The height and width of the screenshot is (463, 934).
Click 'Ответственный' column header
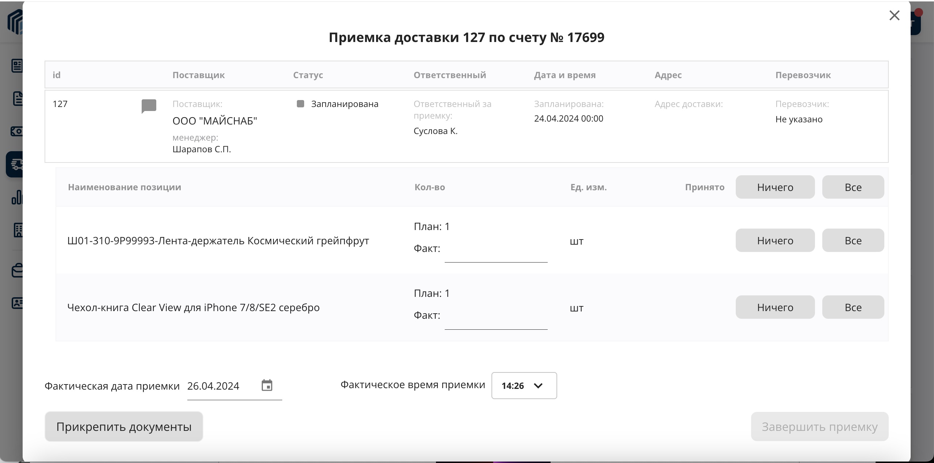(449, 75)
